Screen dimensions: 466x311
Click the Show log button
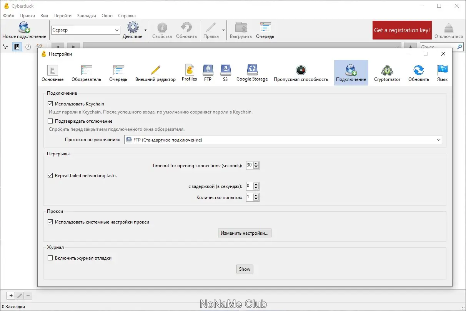click(245, 269)
